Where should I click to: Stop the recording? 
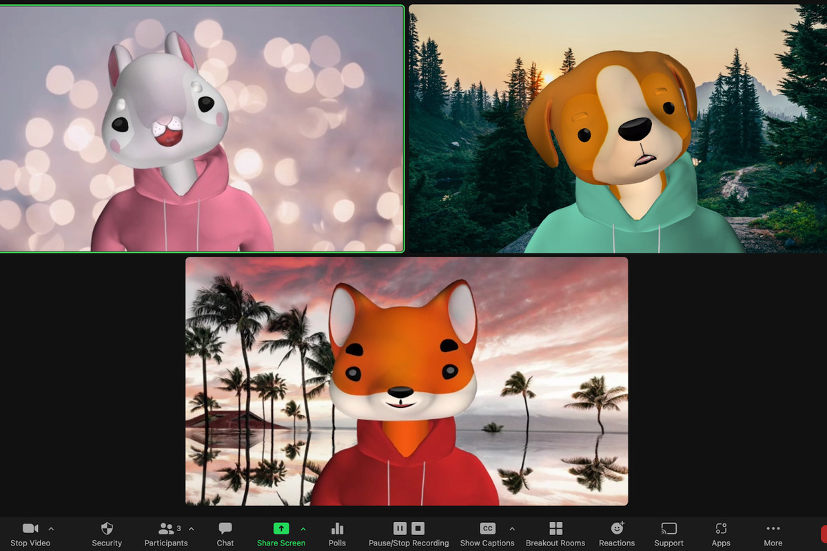[x=418, y=528]
